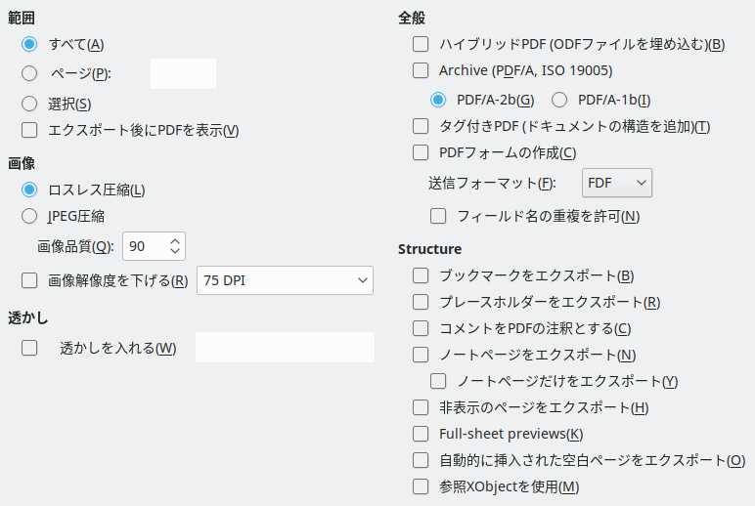Decrease 画像品質 with the down arrow
This screenshot has height=506, width=755.
(175, 251)
